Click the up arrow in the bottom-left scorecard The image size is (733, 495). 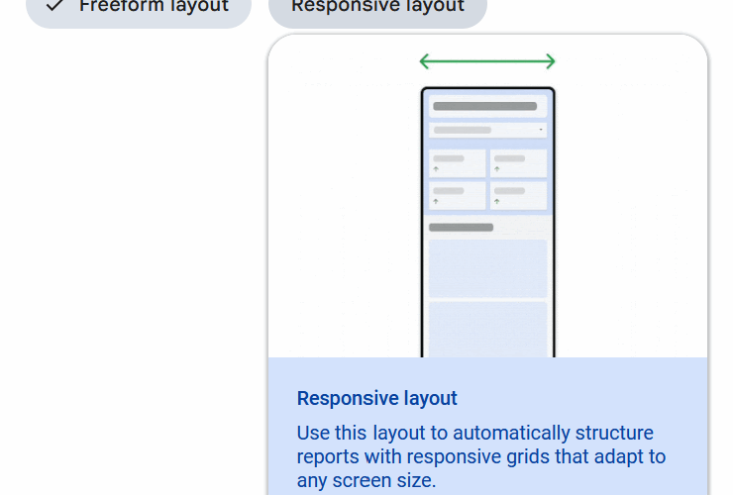point(436,201)
